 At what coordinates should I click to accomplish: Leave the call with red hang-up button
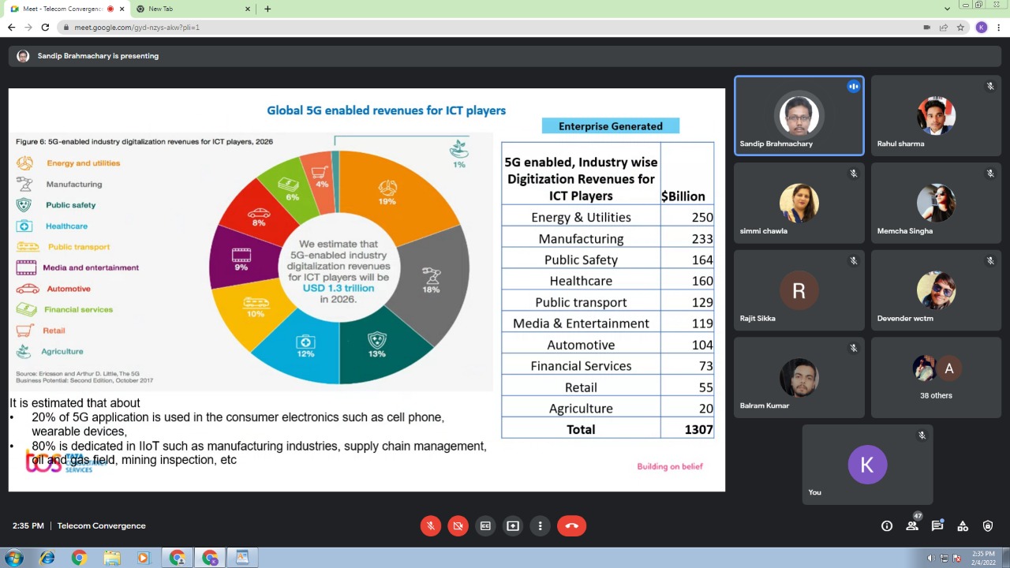click(x=571, y=526)
